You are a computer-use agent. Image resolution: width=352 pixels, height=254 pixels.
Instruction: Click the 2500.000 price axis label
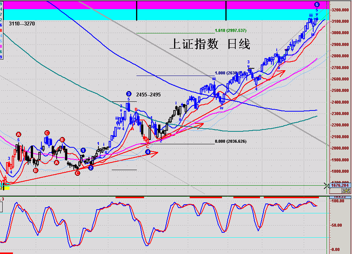(x=340, y=90)
